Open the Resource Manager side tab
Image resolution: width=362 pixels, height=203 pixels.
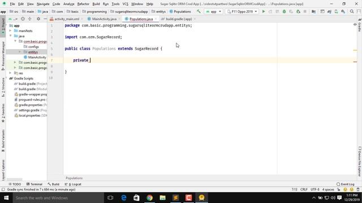pos(3,56)
